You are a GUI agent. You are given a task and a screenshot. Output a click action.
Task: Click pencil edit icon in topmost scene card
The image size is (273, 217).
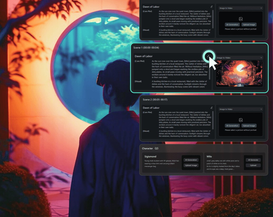coord(212,7)
